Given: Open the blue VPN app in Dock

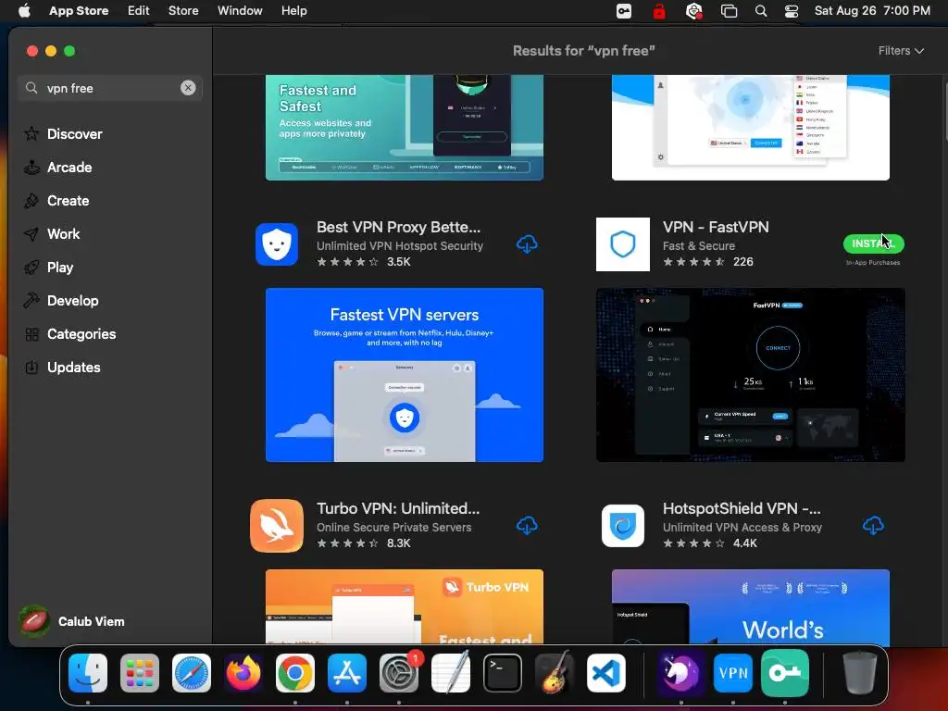Looking at the screenshot, I should click(733, 673).
